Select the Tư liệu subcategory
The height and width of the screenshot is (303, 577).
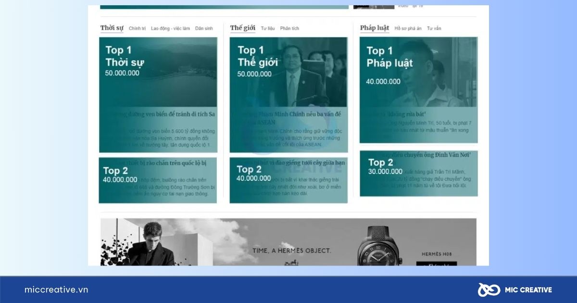268,28
